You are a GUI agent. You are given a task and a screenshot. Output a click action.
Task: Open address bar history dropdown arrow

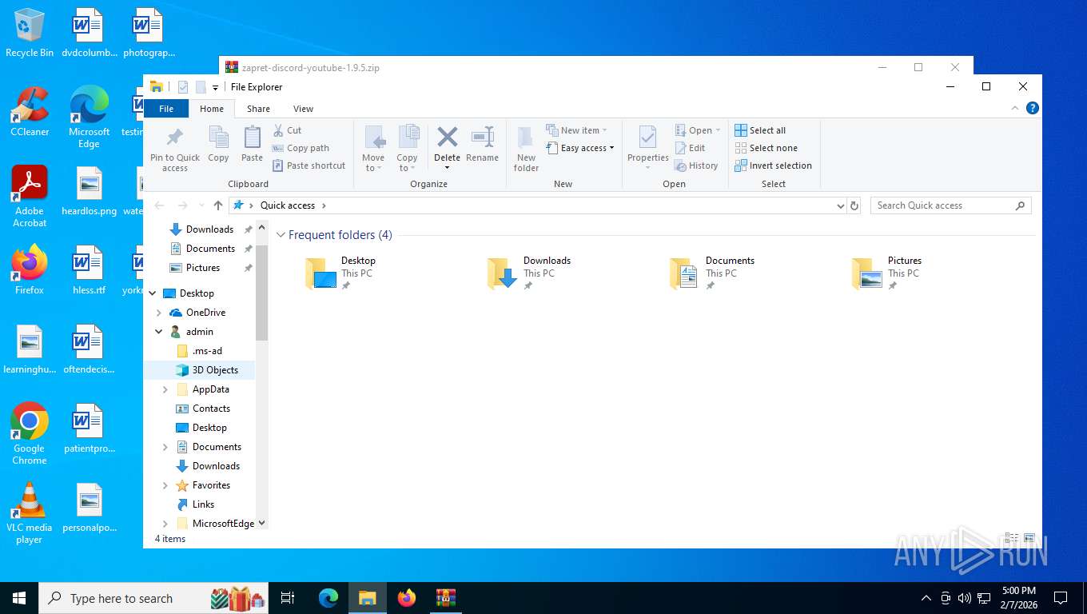[x=840, y=205]
